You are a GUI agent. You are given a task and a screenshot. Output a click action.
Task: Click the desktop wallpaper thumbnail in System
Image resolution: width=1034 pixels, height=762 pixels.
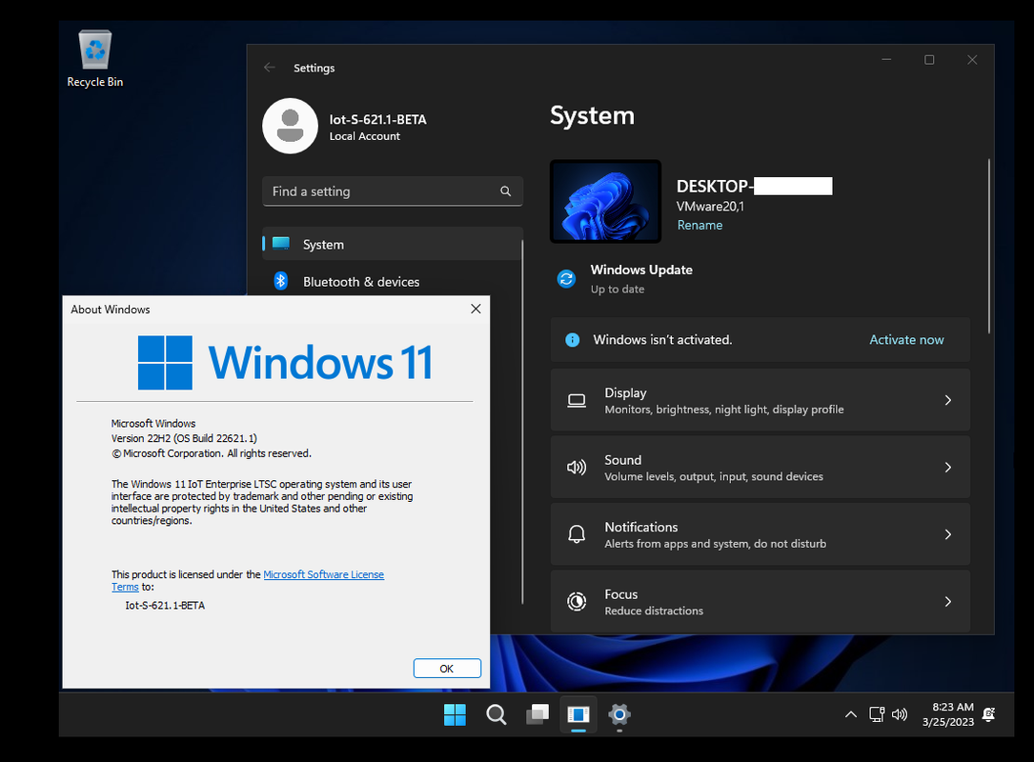(x=605, y=201)
